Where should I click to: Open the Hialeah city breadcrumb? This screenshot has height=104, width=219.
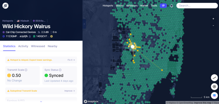click(23, 21)
